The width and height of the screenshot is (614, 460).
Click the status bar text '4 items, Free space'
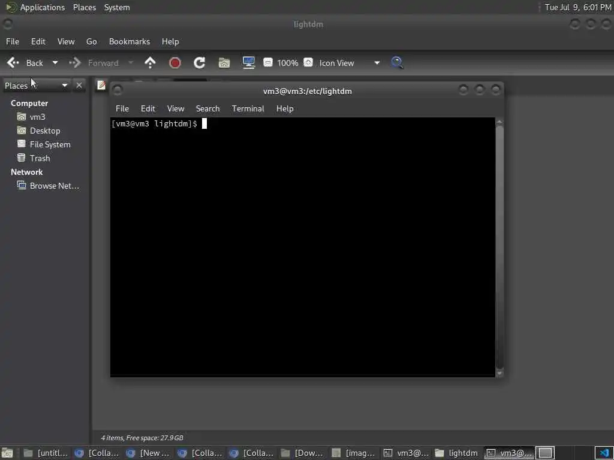point(142,438)
